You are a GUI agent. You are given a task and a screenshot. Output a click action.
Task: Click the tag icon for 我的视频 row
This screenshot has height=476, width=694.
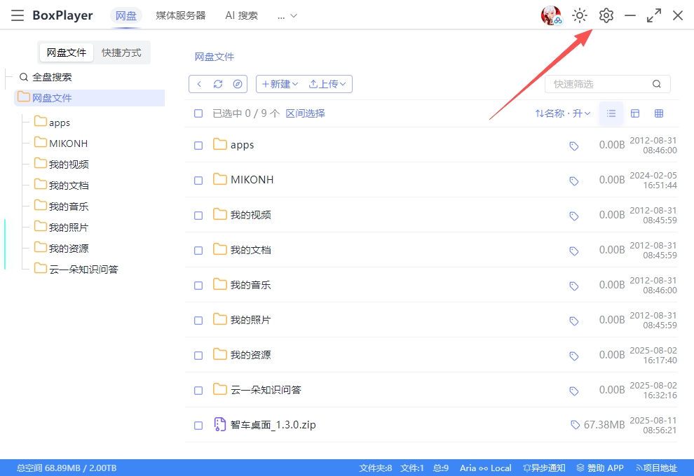coord(574,216)
